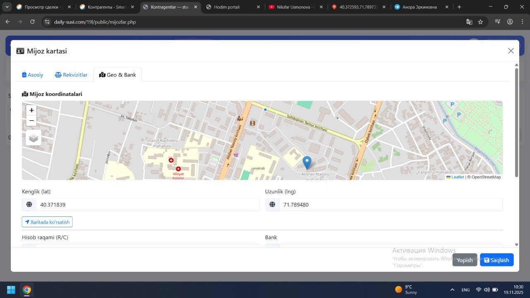Switch to the Rekvizitlar tab
The width and height of the screenshot is (530, 298).
(x=71, y=75)
